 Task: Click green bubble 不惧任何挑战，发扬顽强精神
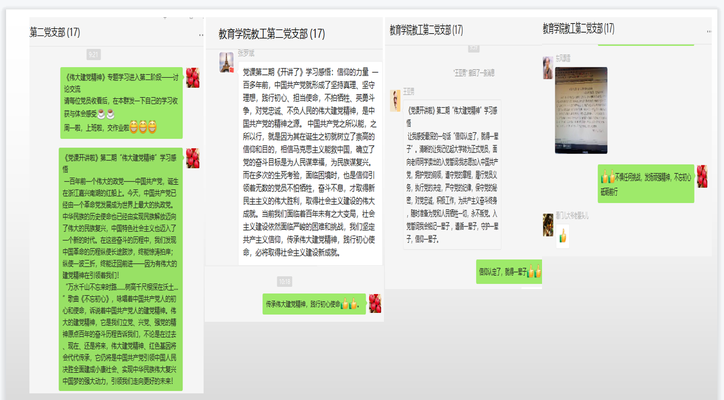646,184
